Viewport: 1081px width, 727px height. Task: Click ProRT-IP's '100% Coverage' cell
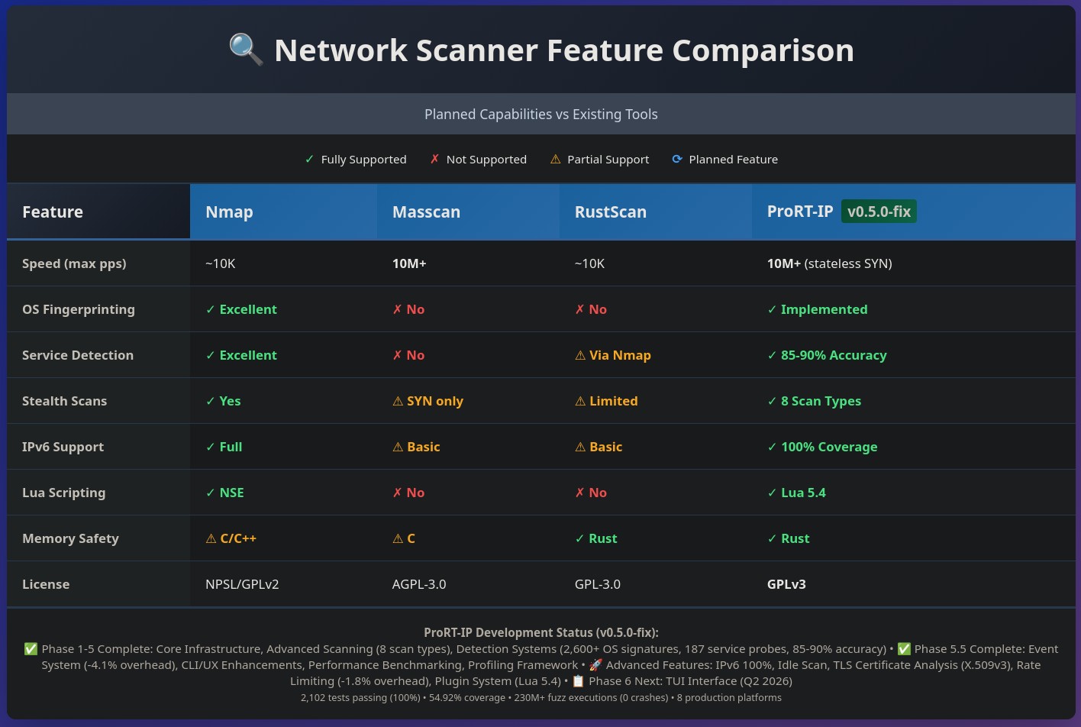pyautogui.click(x=822, y=447)
